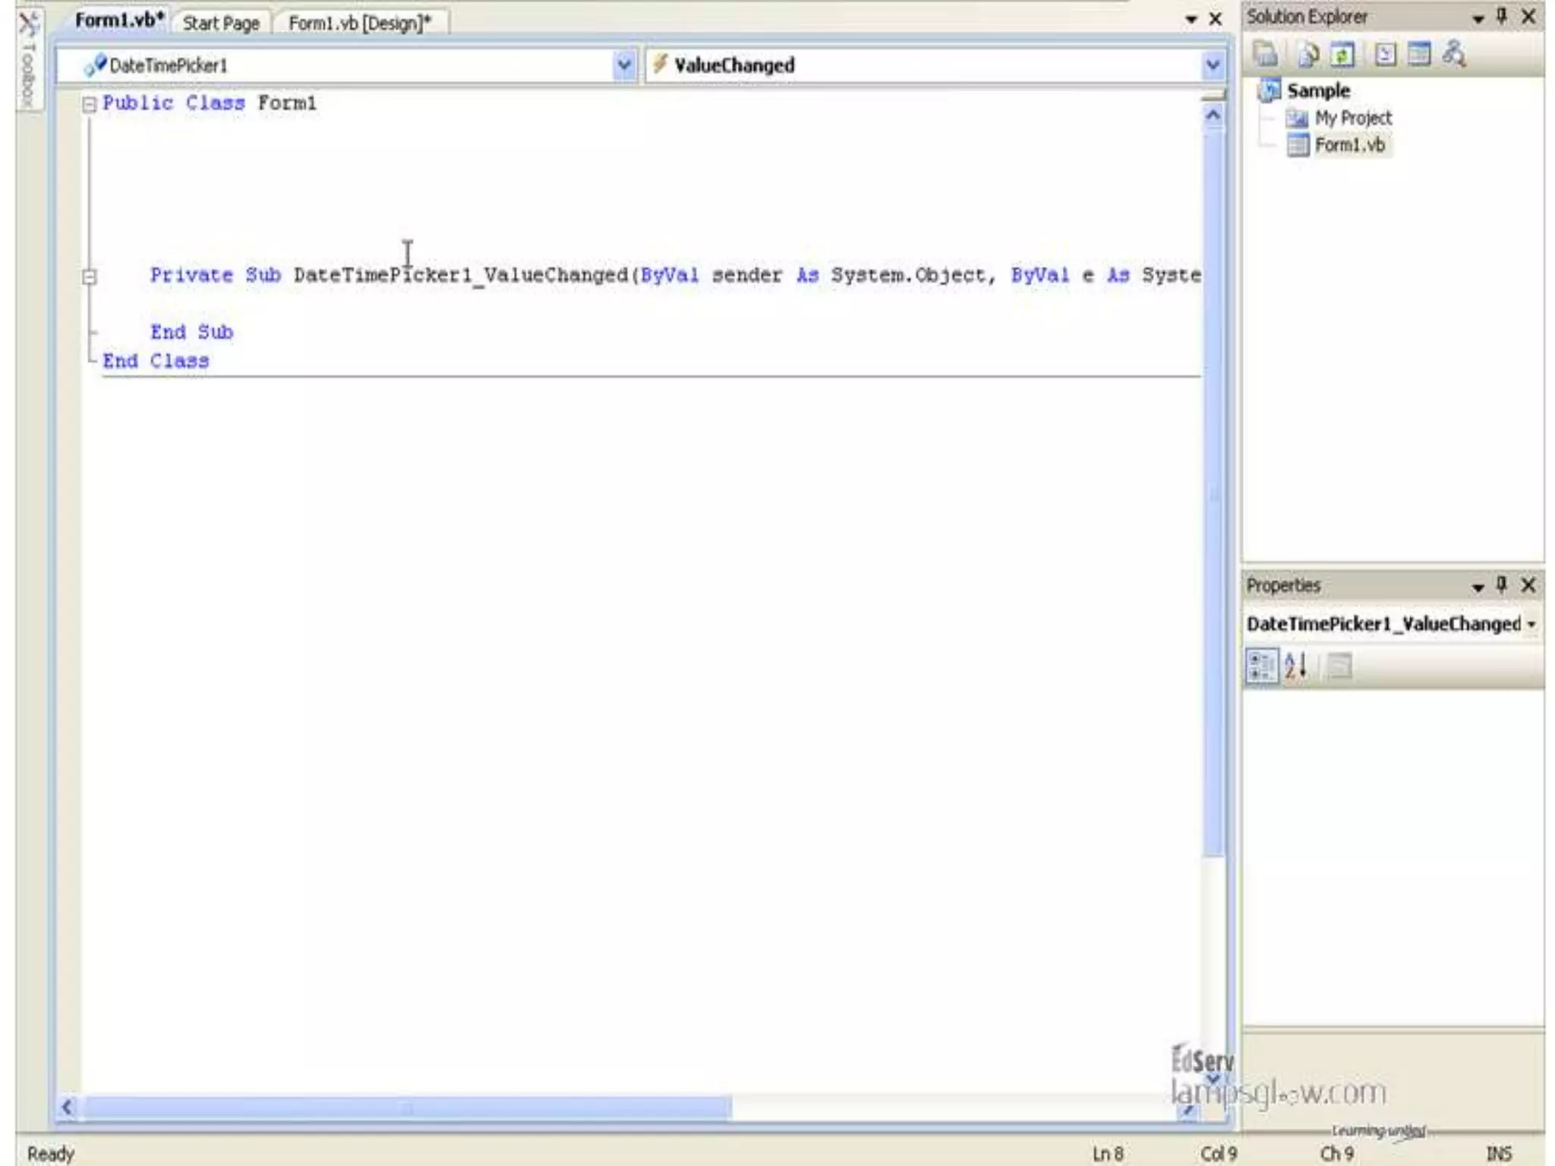This screenshot has height=1166, width=1555.
Task: Click 'Private Sub' keyword in the code
Action: coord(216,276)
